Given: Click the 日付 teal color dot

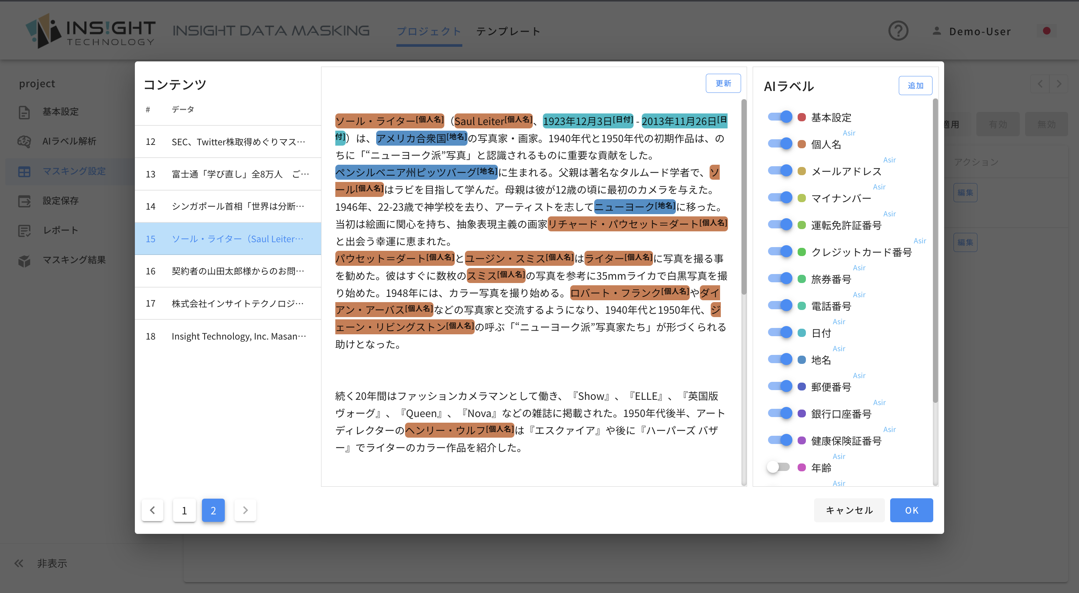Looking at the screenshot, I should [x=801, y=333].
